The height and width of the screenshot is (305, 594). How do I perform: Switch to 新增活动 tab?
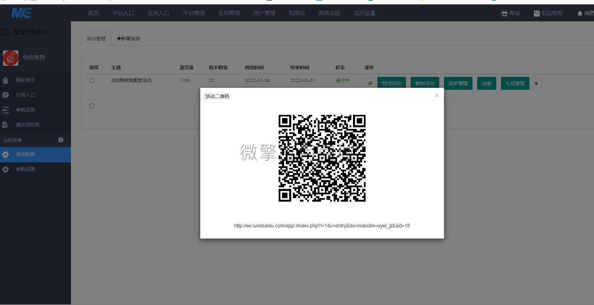(x=128, y=39)
